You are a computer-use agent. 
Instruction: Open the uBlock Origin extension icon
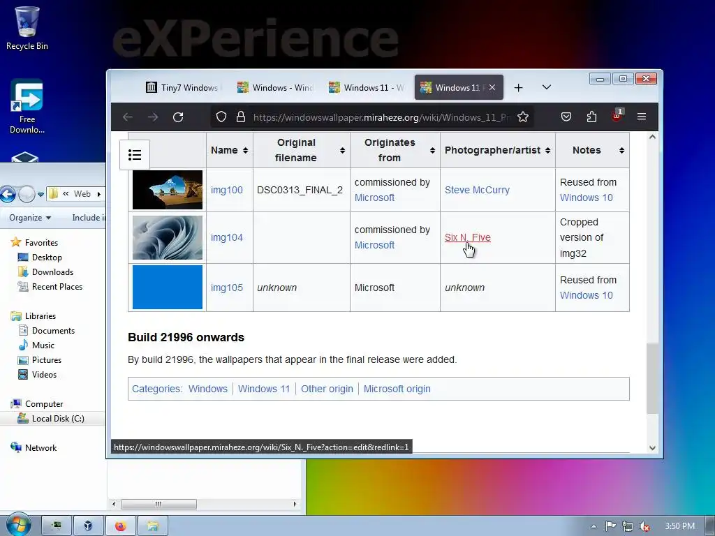[x=617, y=116]
